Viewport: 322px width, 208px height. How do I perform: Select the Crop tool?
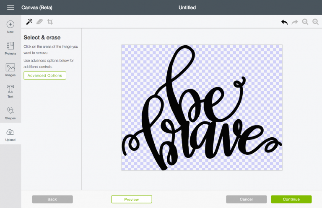(50, 21)
